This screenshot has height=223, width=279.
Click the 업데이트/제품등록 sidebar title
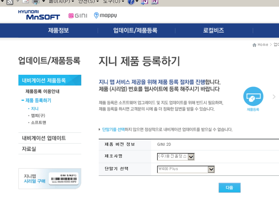click(49, 61)
